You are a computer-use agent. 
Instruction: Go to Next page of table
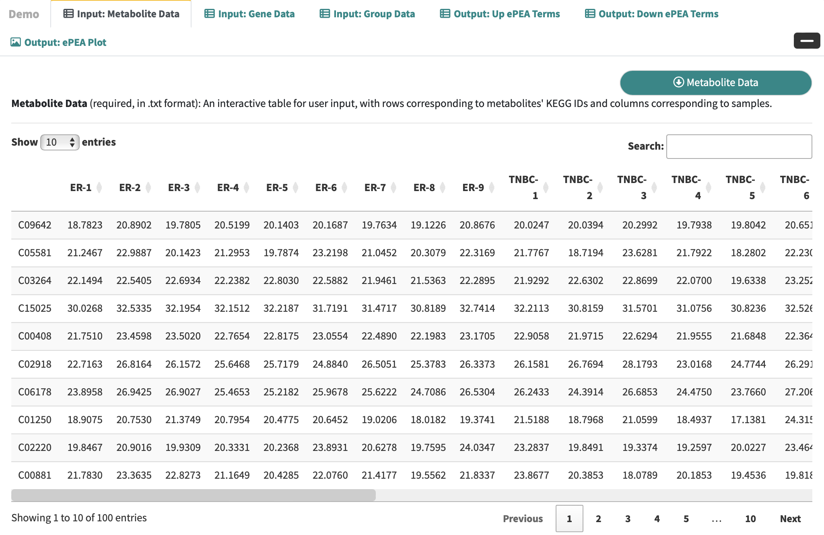pyautogui.click(x=790, y=519)
